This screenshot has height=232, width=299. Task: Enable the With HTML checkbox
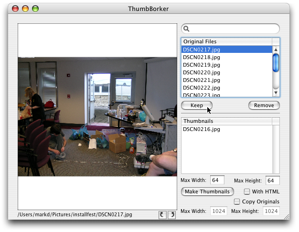coord(247,192)
